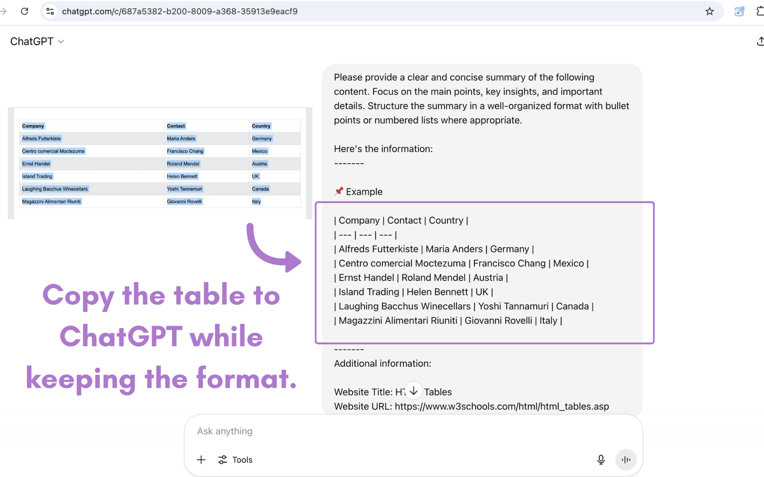Open the Tools menu in the composer
This screenshot has height=477, width=764.
(x=235, y=460)
